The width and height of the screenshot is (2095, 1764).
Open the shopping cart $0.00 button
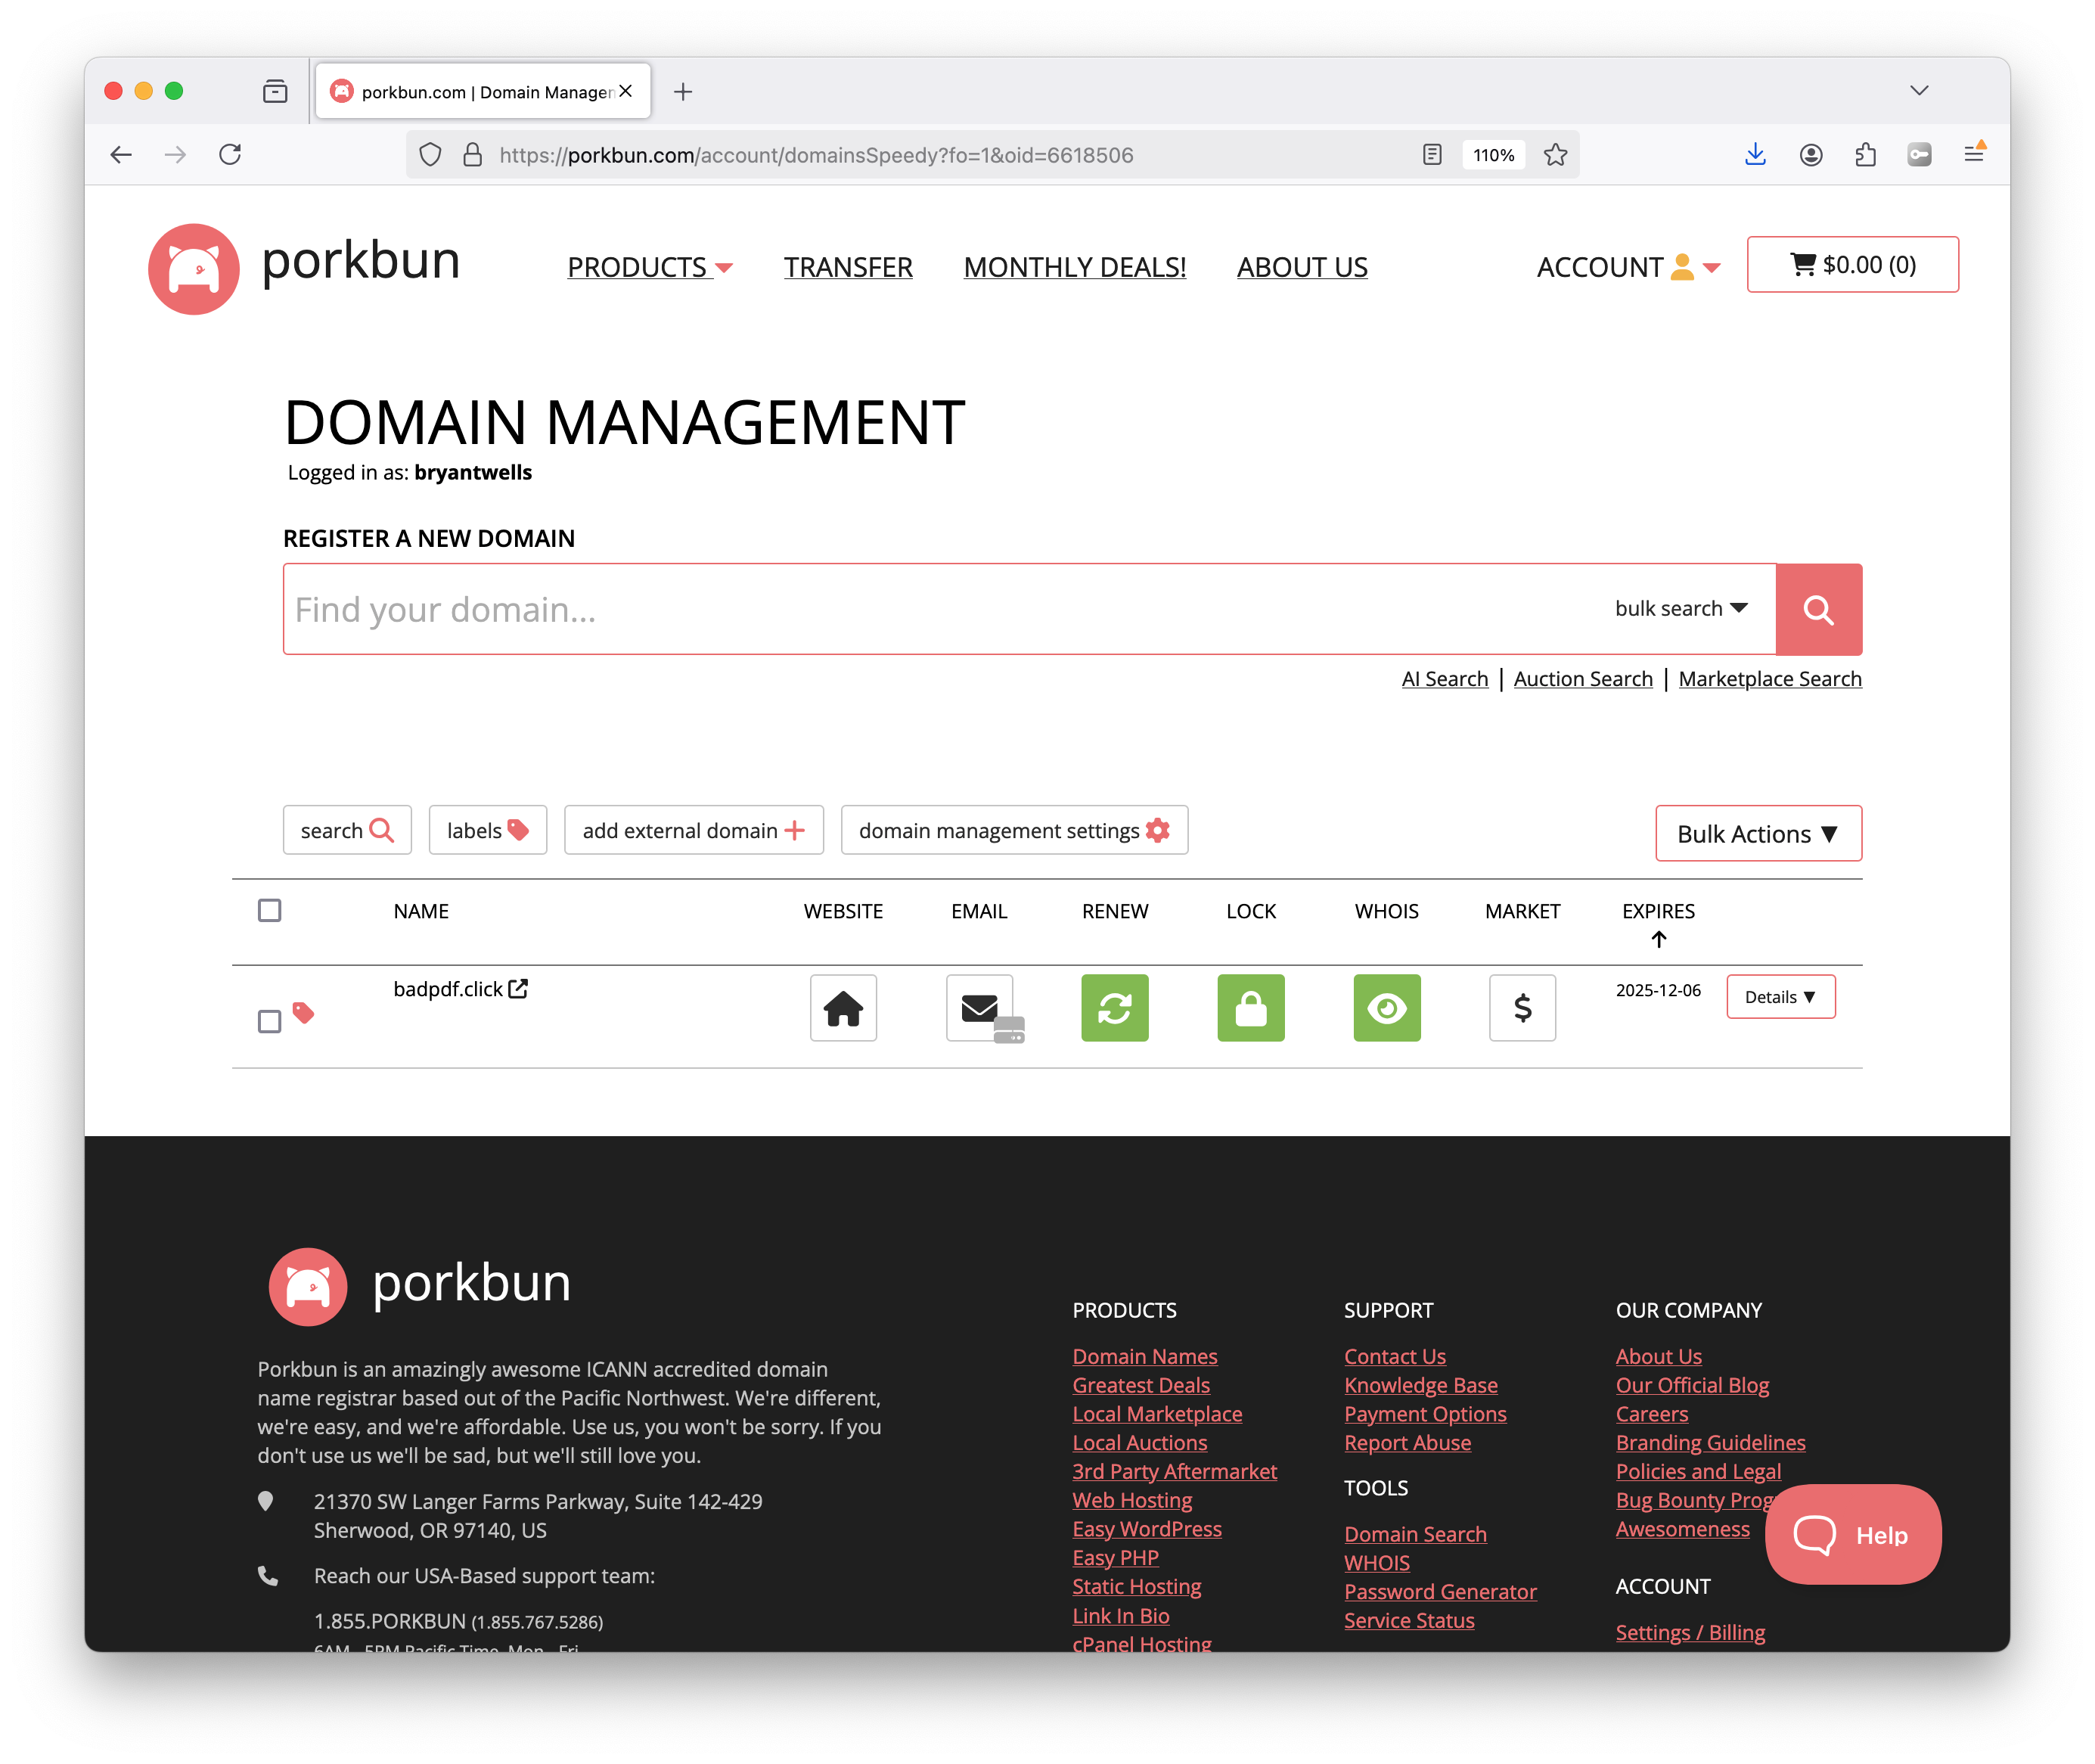[1852, 264]
